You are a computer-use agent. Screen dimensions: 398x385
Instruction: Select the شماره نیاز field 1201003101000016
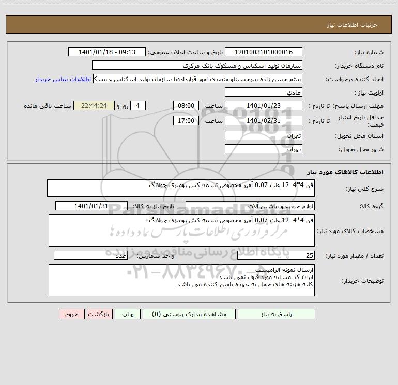tap(264, 52)
